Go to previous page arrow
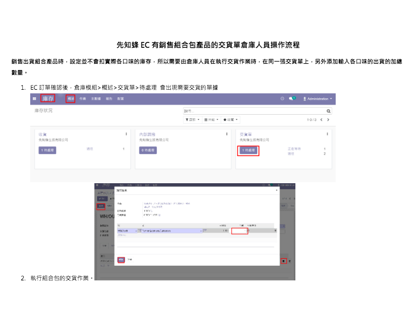Viewport: 420px width, 325px height. tap(321, 119)
